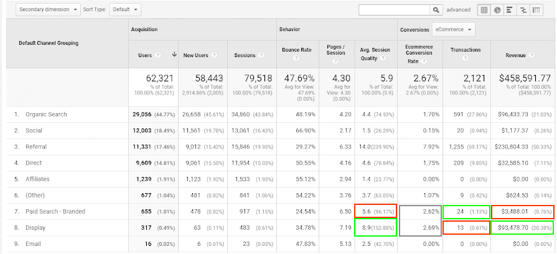Switch to performance bar view icon
Image resolution: width=557 pixels, height=254 pixels.
pyautogui.click(x=510, y=10)
